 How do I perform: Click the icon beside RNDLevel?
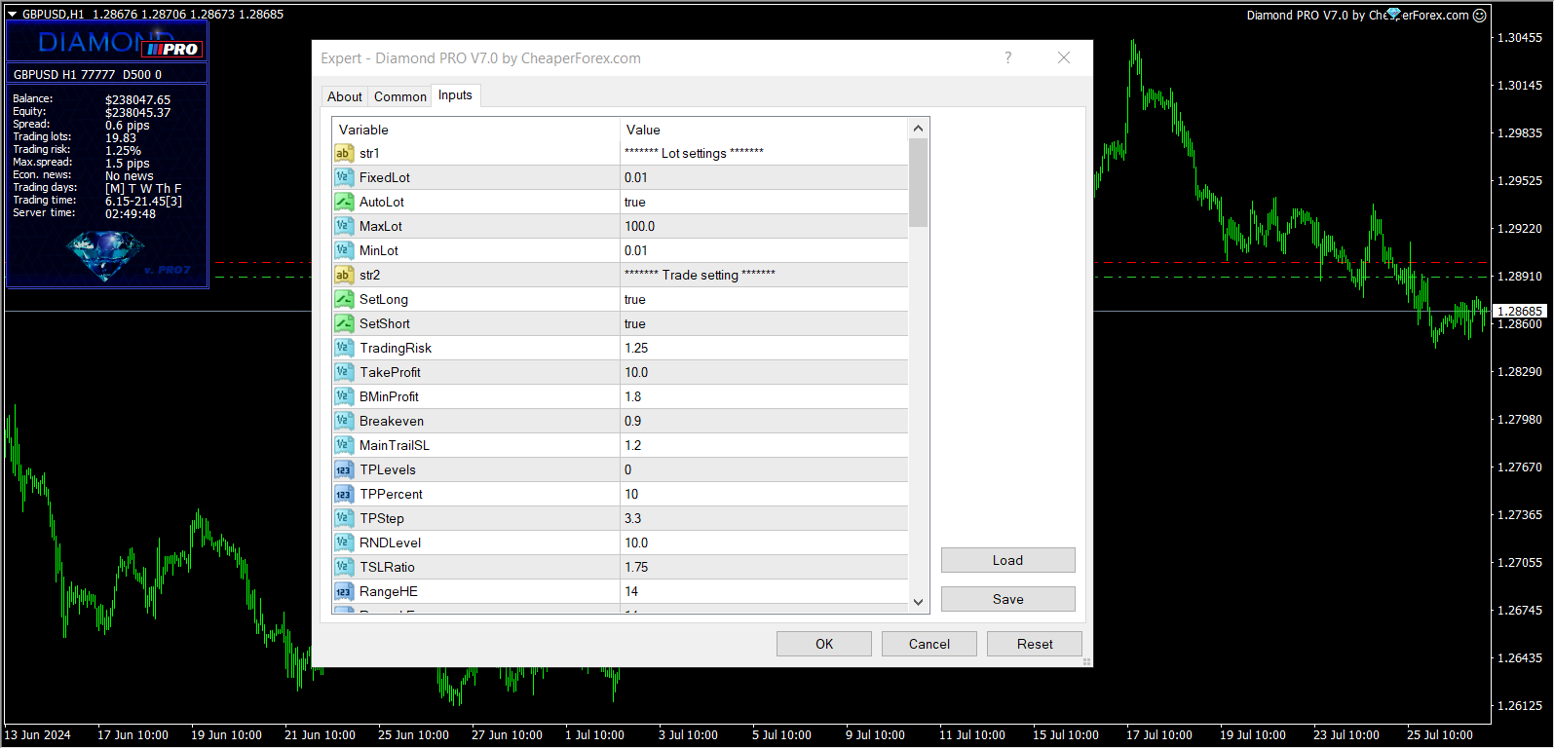(344, 542)
